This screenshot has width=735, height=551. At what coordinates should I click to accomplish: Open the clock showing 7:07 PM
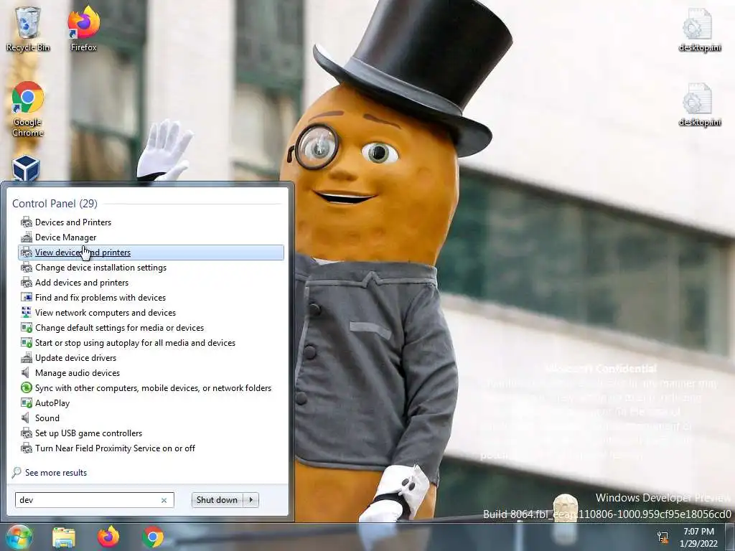point(698,537)
